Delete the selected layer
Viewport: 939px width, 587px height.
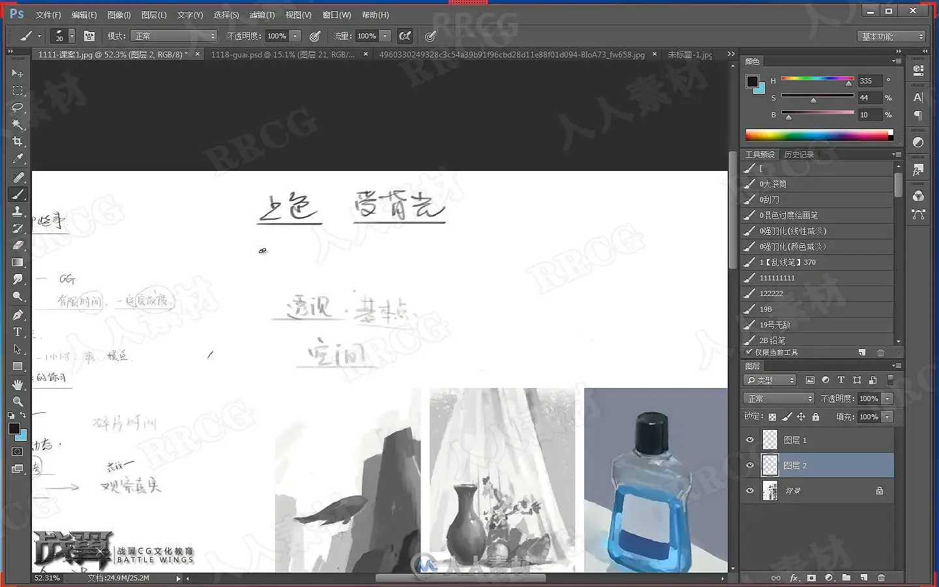(x=881, y=578)
